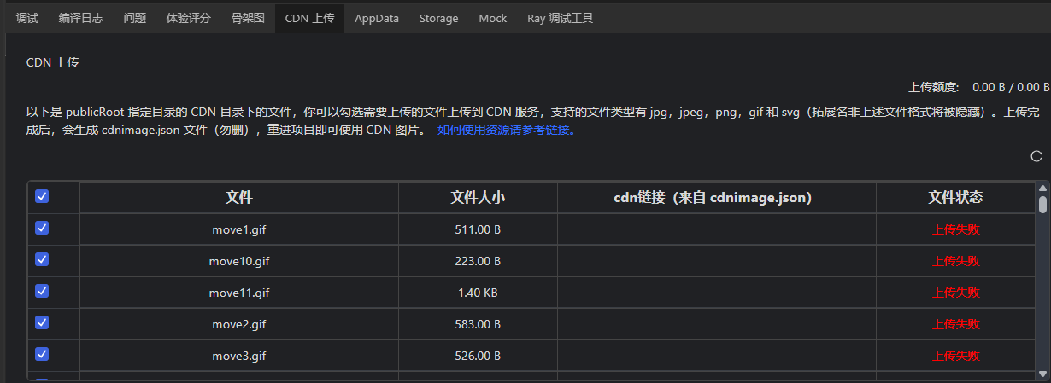Click the 文件状态 column header
1051x383 pixels.
[x=956, y=197]
